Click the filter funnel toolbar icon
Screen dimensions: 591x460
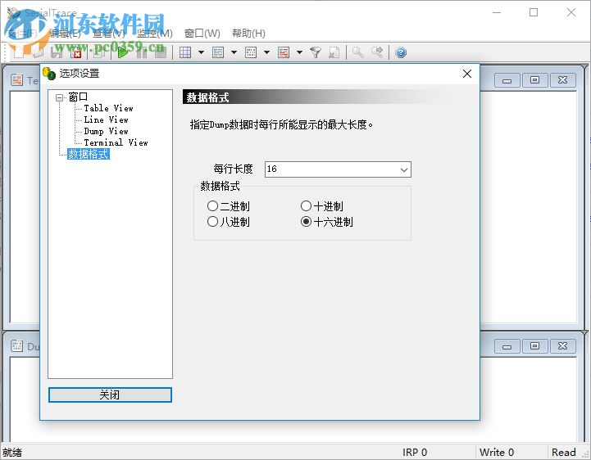(316, 52)
